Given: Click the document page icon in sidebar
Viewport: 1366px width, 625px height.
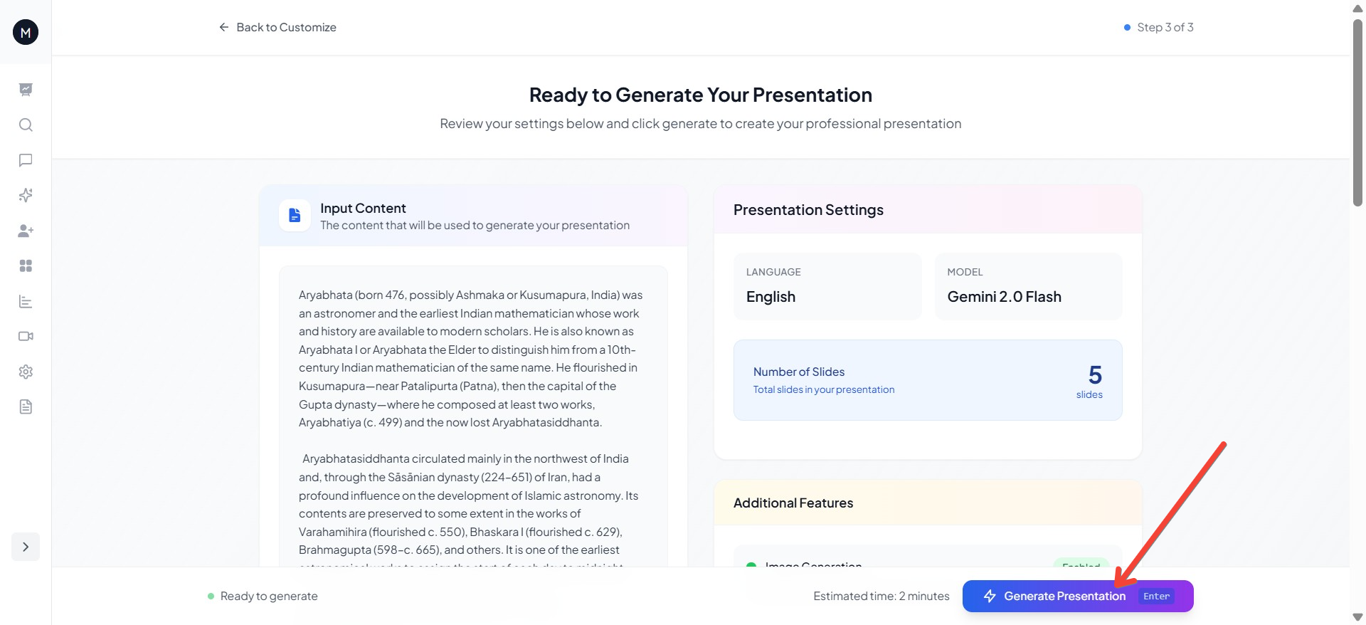Looking at the screenshot, I should (26, 406).
